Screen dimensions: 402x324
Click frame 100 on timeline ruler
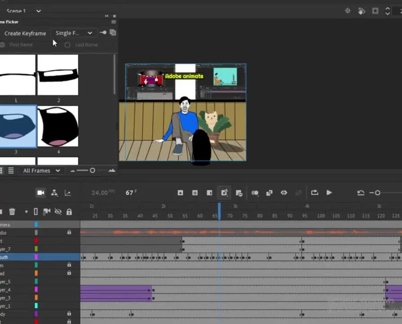tap(321, 216)
